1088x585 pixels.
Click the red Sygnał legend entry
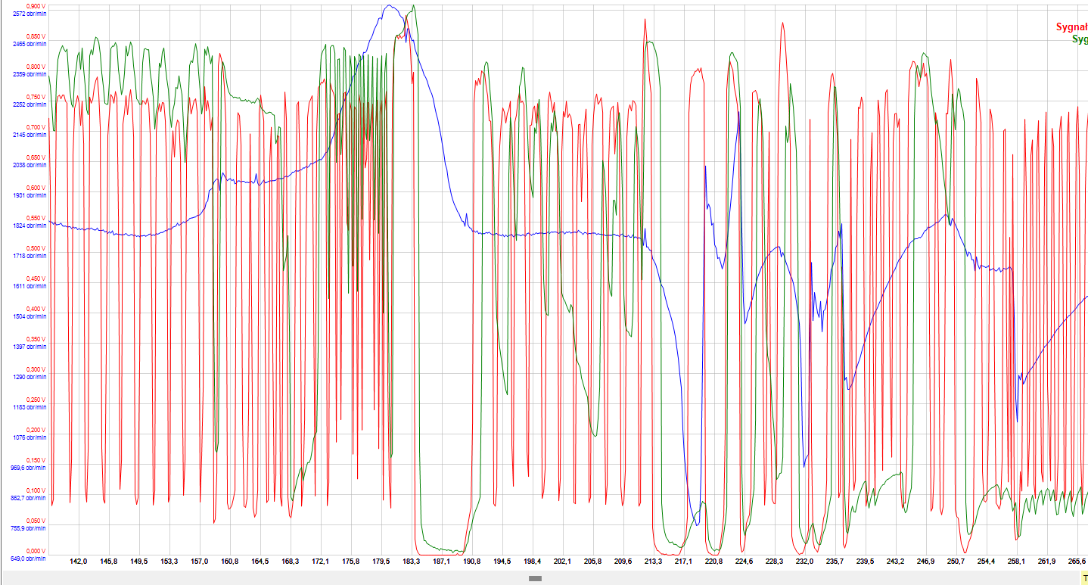[1071, 27]
